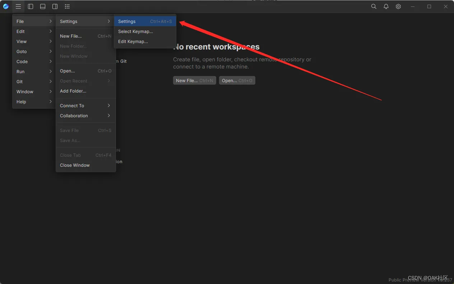Click the Open button on welcome screen
The height and width of the screenshot is (284, 454).
coord(237,80)
